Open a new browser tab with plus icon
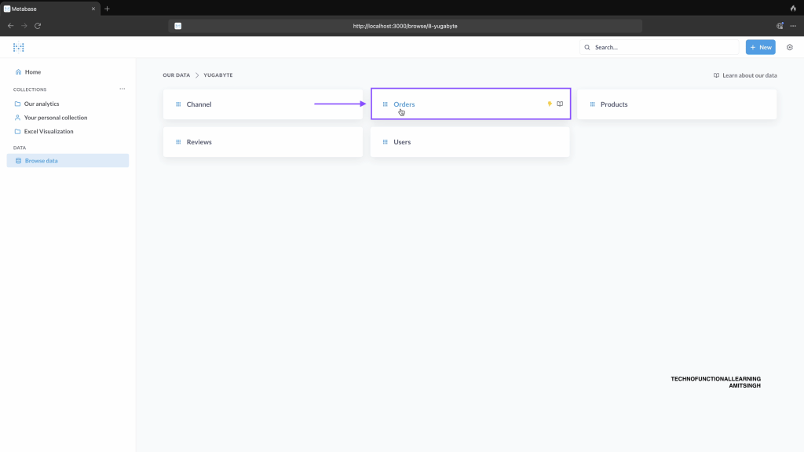This screenshot has height=452, width=804. (x=107, y=9)
